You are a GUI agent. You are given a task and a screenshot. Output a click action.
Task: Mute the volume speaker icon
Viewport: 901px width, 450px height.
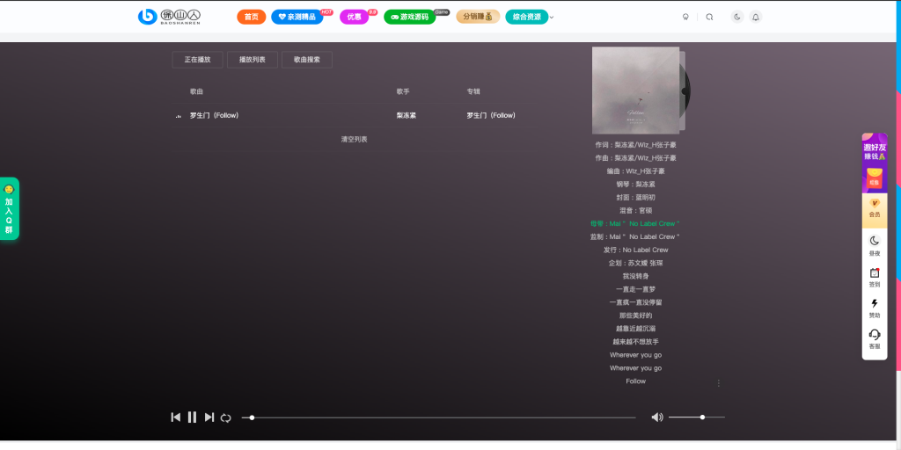(657, 417)
